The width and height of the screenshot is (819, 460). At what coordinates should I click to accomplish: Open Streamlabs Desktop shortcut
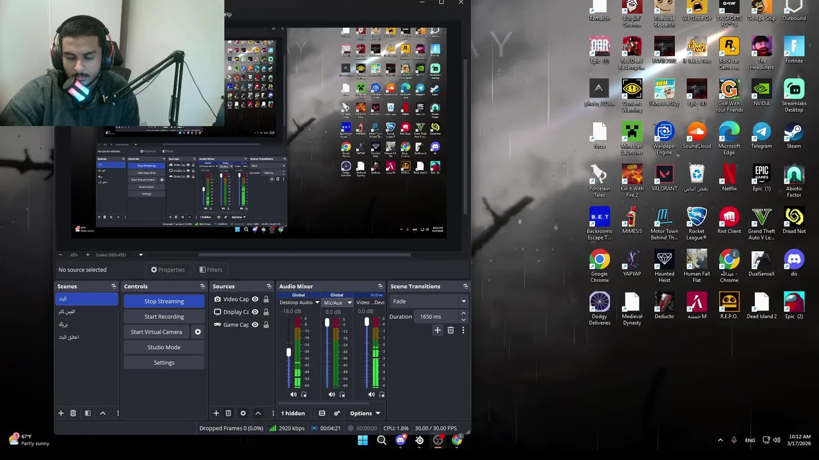coord(793,96)
